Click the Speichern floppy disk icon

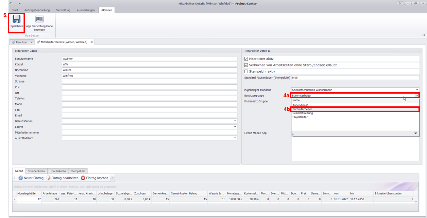click(16, 19)
